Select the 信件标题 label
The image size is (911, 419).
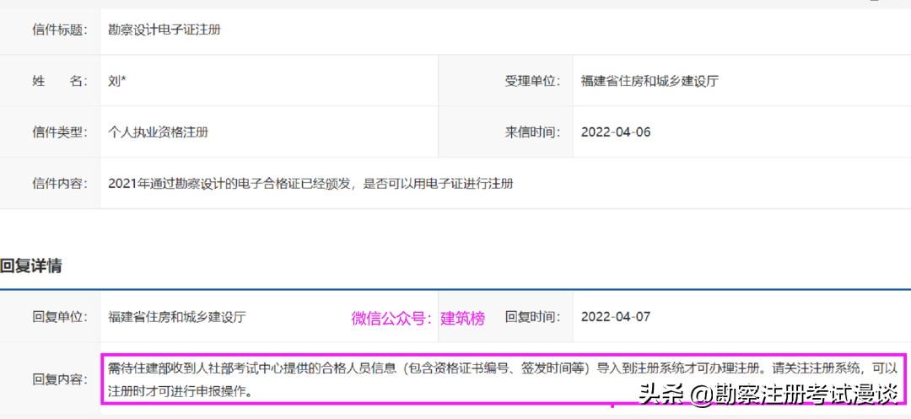click(x=59, y=30)
